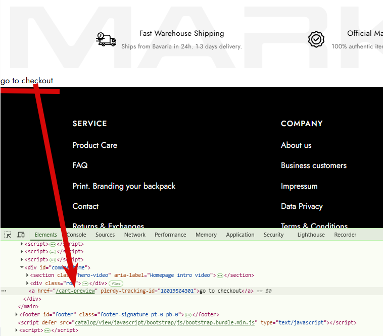383x336 pixels.
Task: Open the Product Care footer link
Action: click(x=95, y=145)
